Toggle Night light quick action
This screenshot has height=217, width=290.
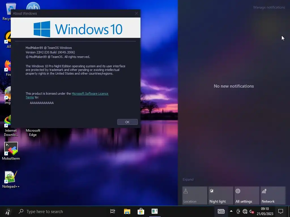tap(221, 196)
